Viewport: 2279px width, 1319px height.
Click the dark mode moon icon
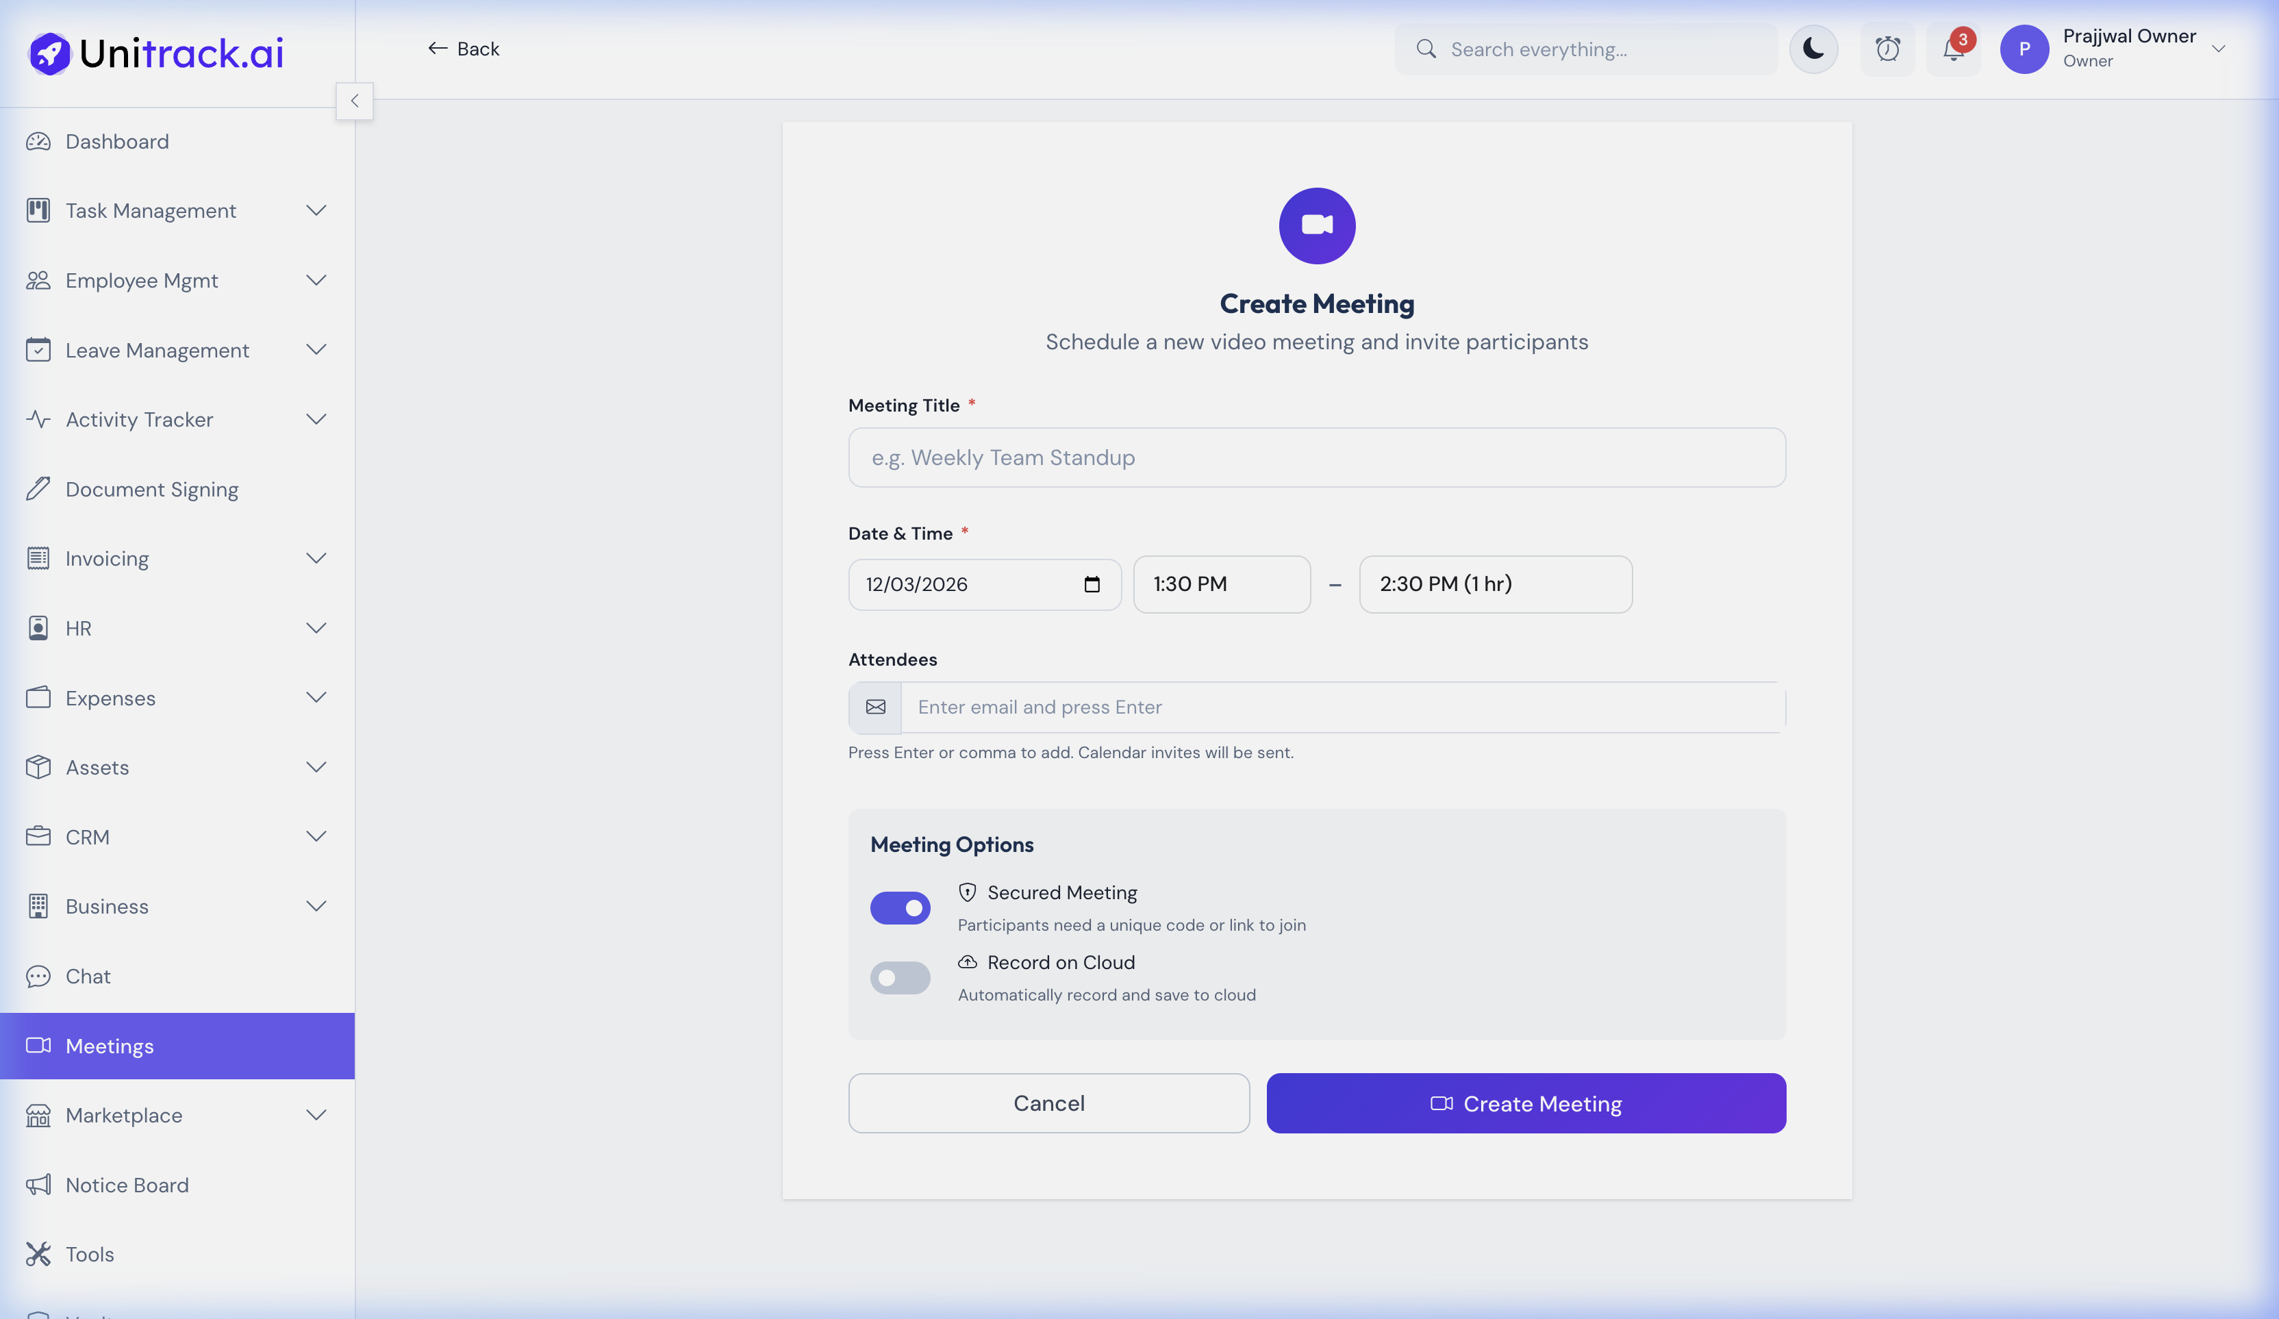click(x=1813, y=49)
